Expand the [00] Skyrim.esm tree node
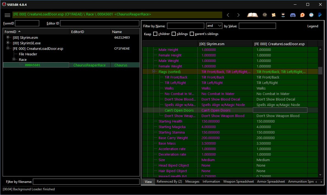 [x=8, y=37]
